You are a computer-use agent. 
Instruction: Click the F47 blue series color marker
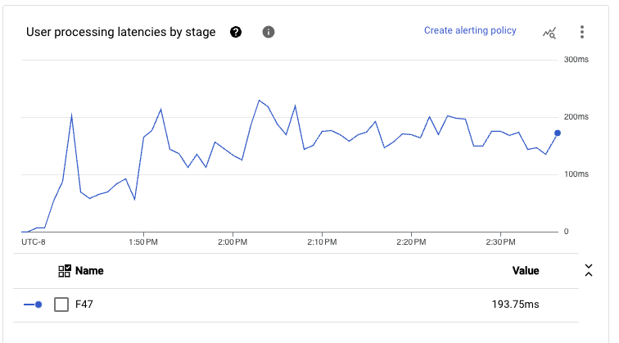(33, 305)
